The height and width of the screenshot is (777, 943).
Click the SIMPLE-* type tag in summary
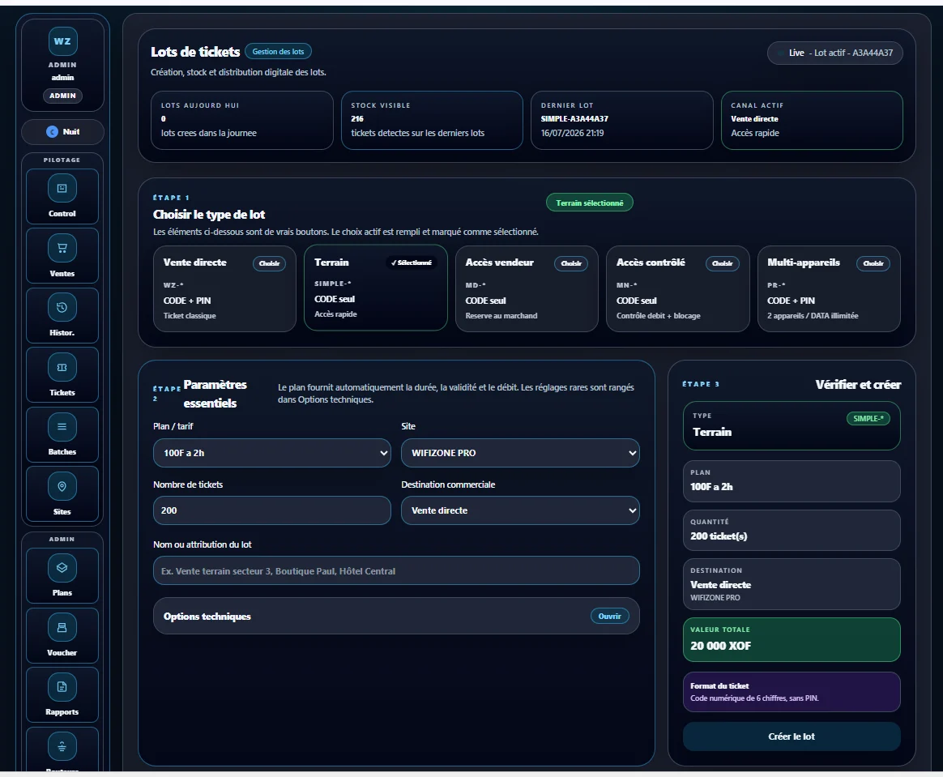[868, 419]
